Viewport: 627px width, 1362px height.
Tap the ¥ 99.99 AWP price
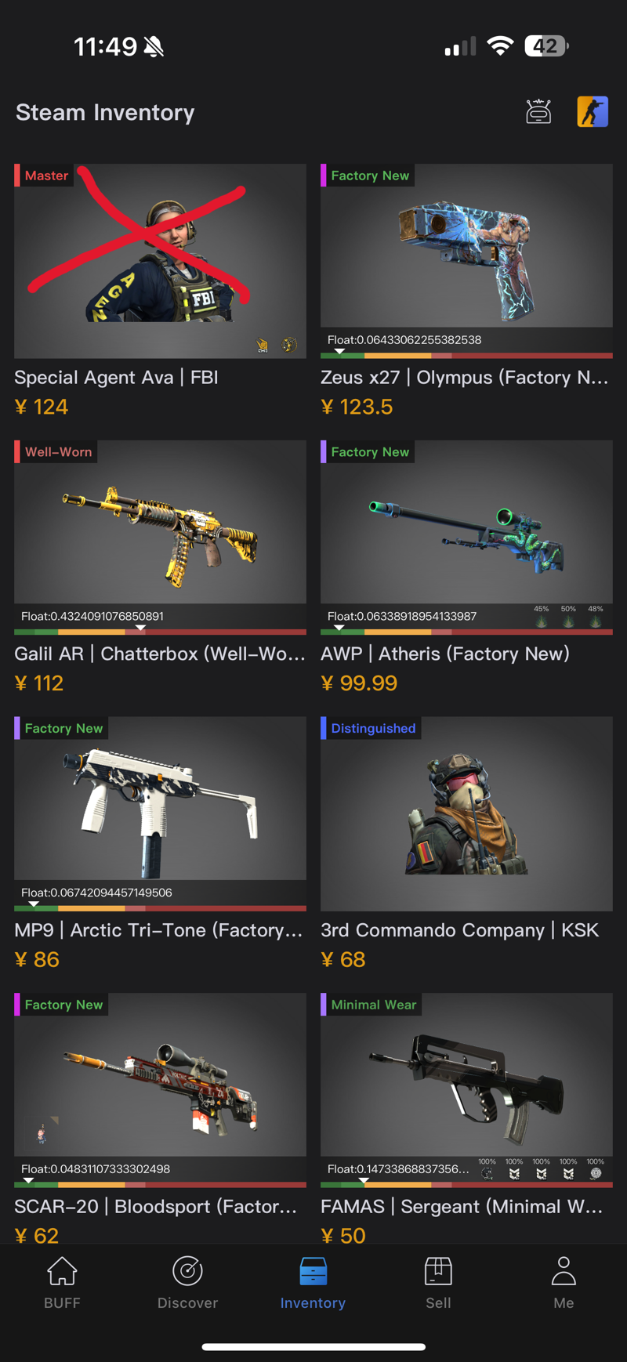point(359,683)
